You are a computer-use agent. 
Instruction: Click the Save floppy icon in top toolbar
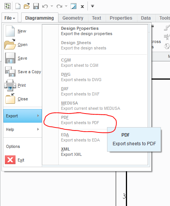pos(36,6)
